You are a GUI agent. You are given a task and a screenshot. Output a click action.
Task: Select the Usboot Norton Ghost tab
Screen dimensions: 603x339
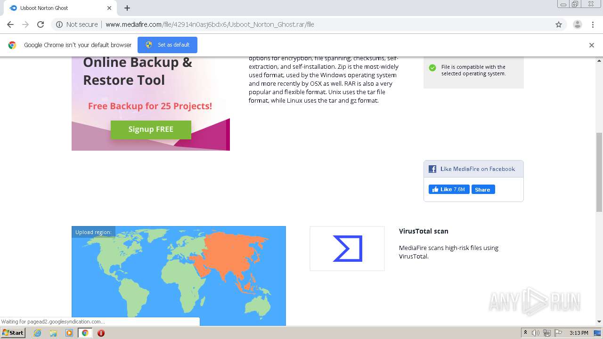pyautogui.click(x=60, y=8)
